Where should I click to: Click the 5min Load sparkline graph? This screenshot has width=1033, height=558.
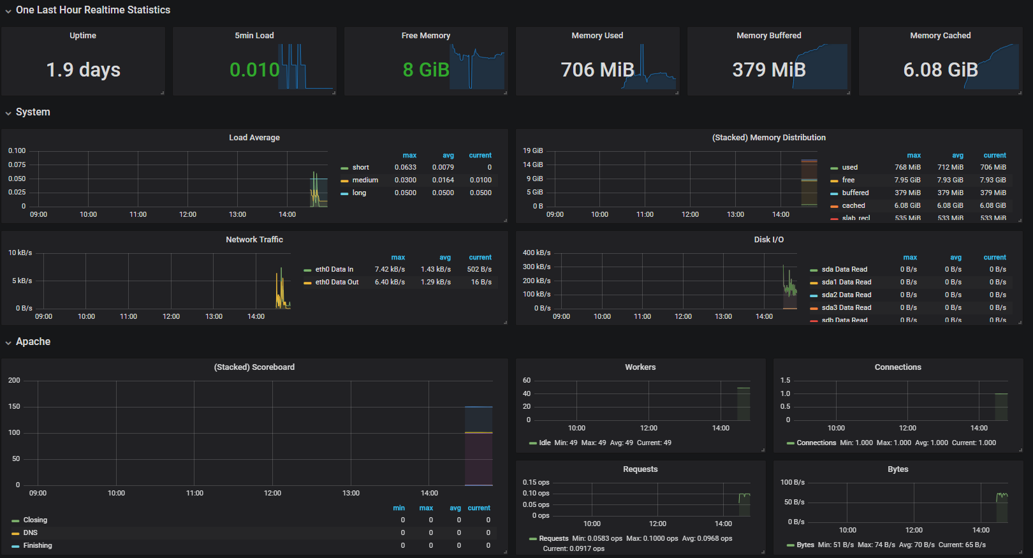[x=305, y=66]
